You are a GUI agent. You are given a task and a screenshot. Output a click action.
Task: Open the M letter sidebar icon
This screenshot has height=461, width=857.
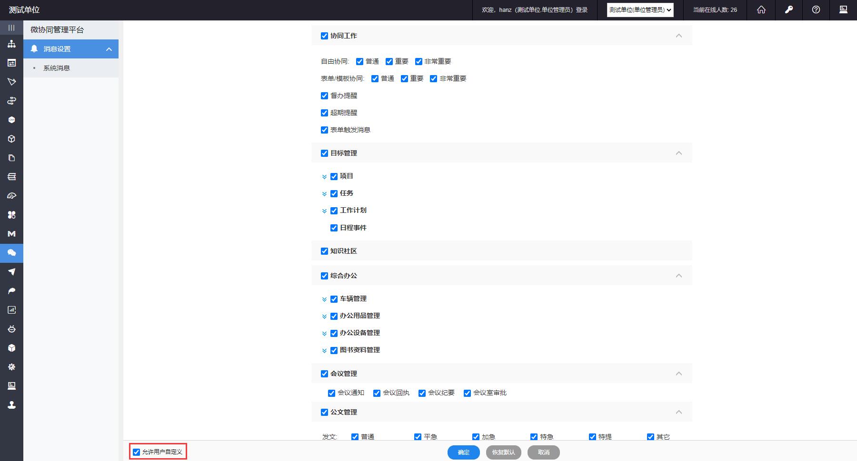click(11, 234)
